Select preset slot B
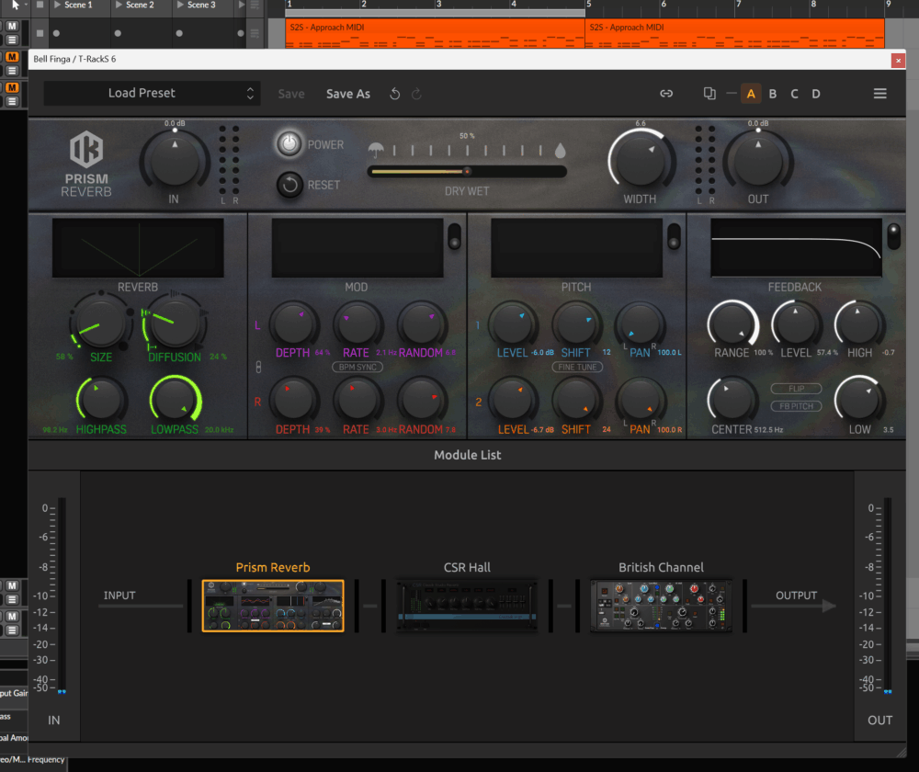This screenshot has width=919, height=772. click(x=773, y=94)
